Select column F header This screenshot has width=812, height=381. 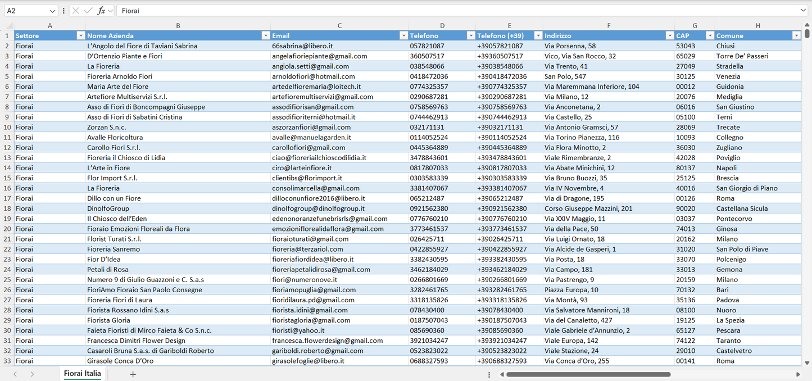609,26
